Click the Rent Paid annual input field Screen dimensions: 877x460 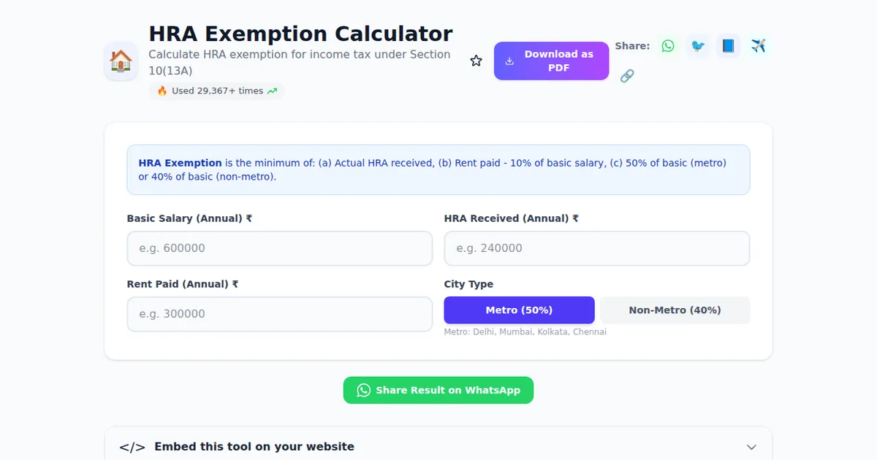tap(280, 314)
